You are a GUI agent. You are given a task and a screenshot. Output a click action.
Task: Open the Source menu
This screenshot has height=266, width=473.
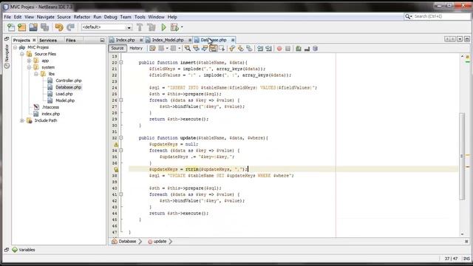pyautogui.click(x=64, y=17)
